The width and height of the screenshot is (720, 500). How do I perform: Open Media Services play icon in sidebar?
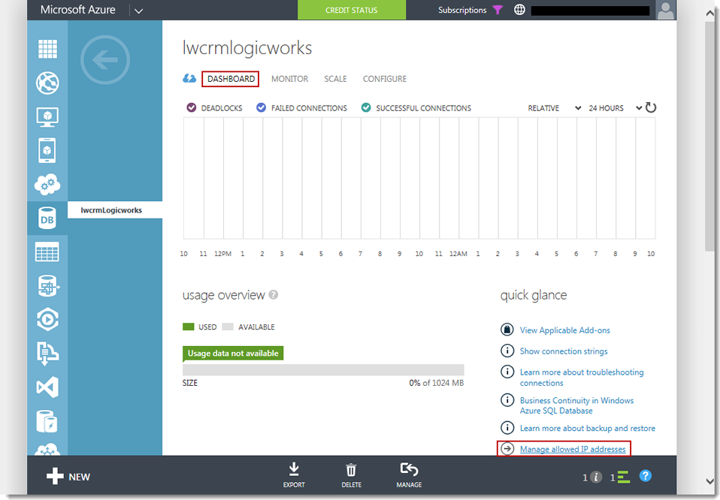pos(47,320)
